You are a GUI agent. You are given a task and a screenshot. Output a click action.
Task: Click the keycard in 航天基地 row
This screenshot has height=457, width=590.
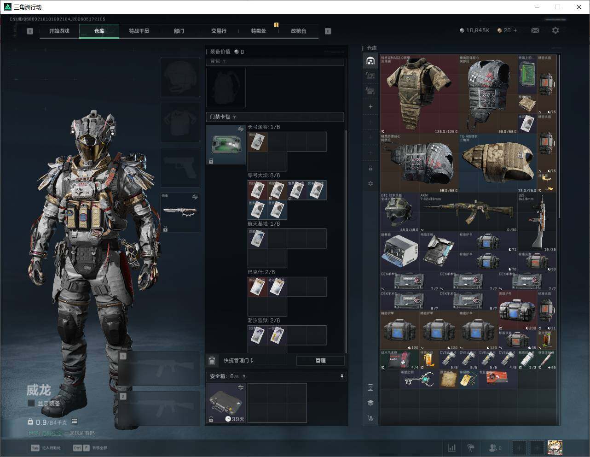258,239
